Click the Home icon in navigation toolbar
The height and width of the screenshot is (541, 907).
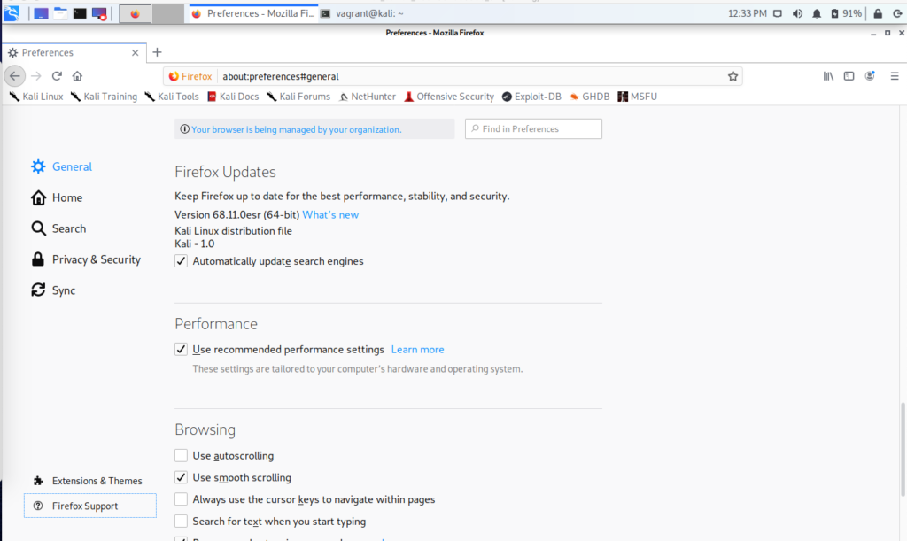(78, 76)
